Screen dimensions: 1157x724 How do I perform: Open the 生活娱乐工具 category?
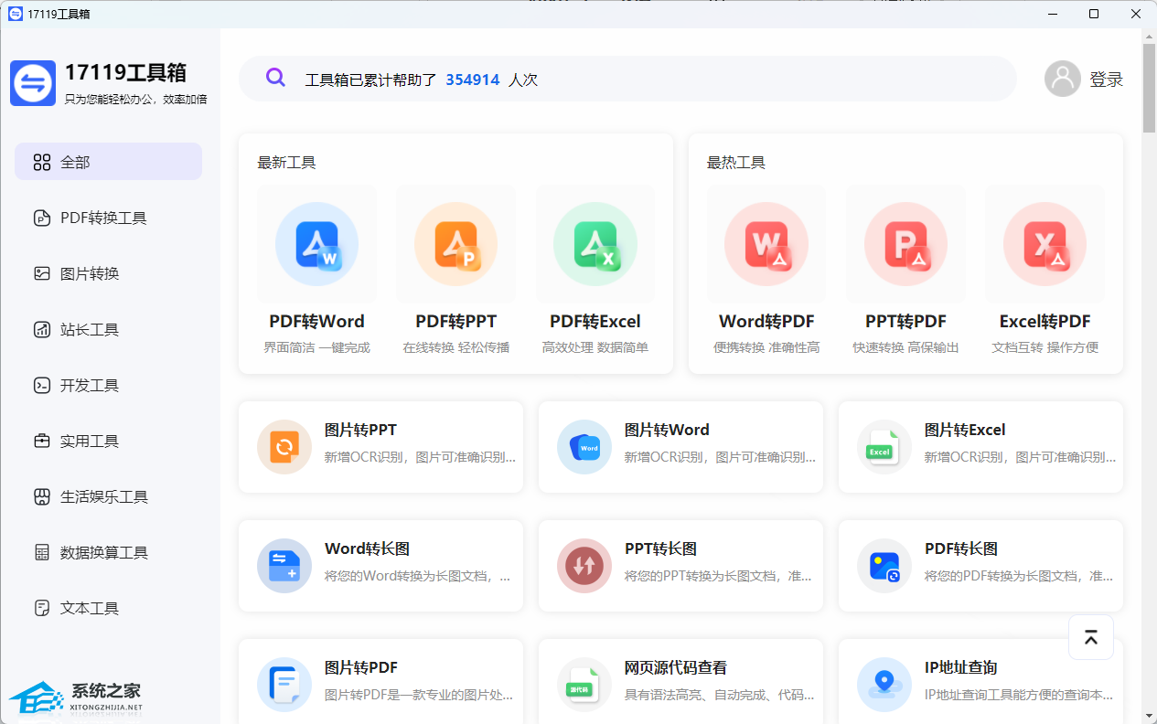tap(108, 496)
